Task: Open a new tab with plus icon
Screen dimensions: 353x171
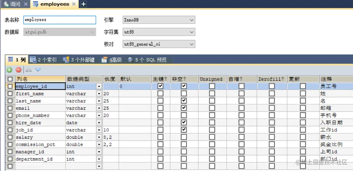Action: [x=84, y=4]
